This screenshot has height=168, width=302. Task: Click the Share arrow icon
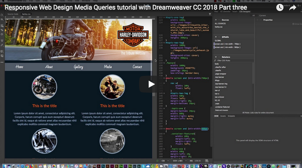tap(293, 7)
